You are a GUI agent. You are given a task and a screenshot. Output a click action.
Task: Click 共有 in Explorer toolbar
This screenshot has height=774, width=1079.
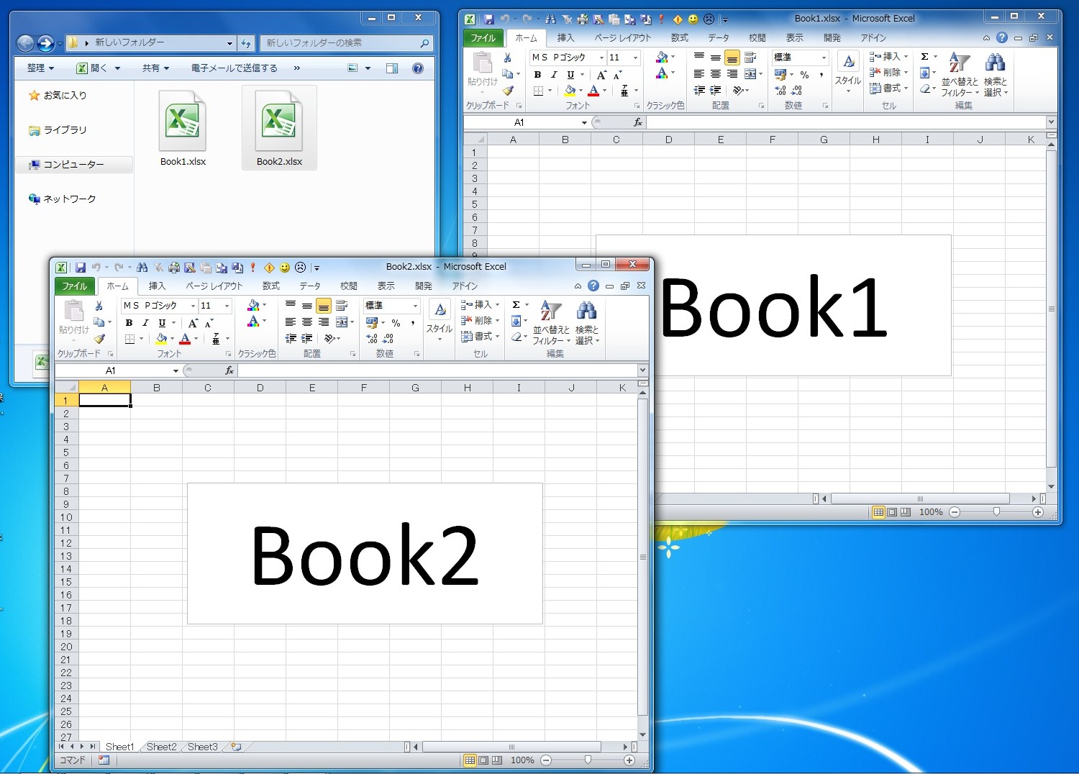click(x=155, y=68)
